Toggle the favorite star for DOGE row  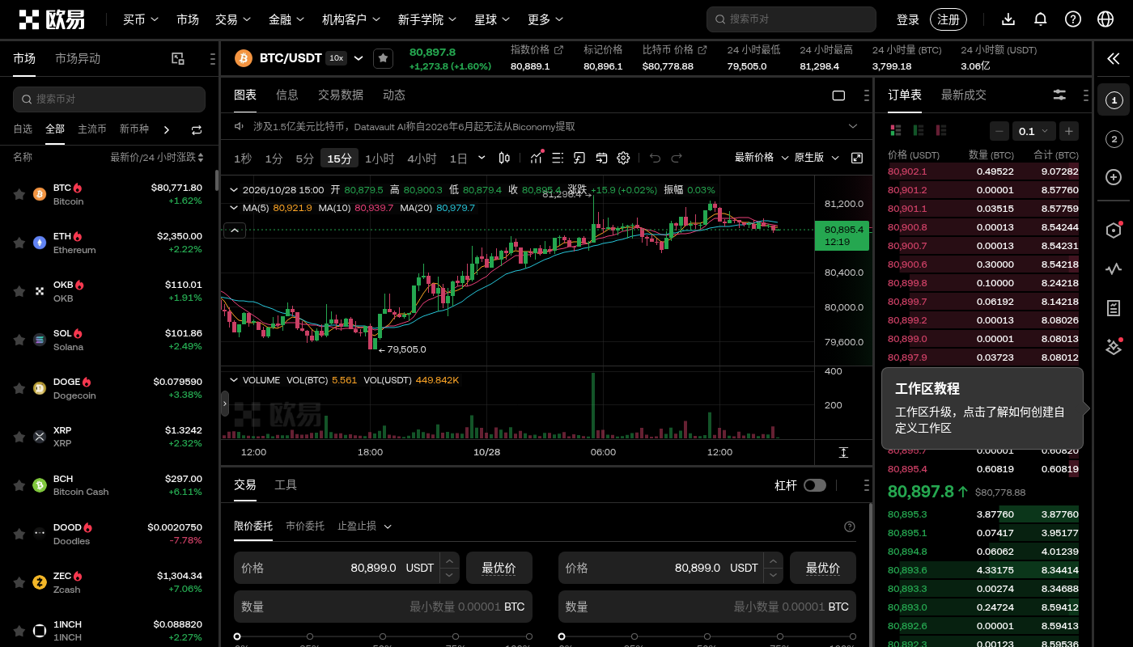[19, 388]
